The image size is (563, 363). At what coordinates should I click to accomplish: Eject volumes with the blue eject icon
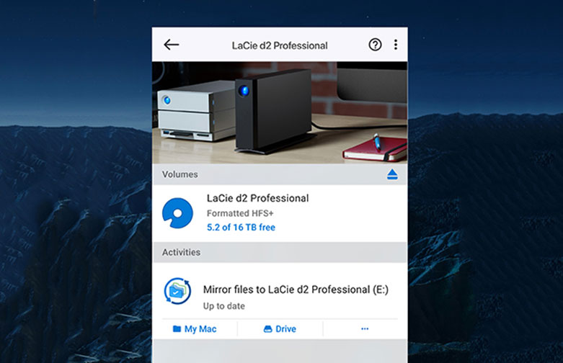tap(392, 174)
